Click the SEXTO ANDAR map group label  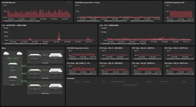[x=45, y=63]
